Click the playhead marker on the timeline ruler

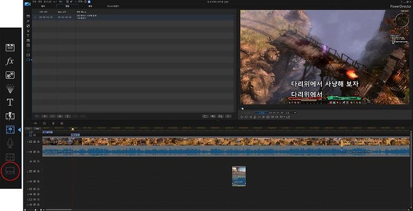tap(72, 129)
